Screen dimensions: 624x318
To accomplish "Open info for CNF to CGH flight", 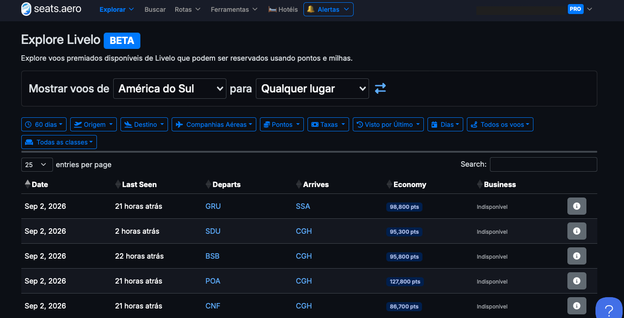I will (x=576, y=306).
